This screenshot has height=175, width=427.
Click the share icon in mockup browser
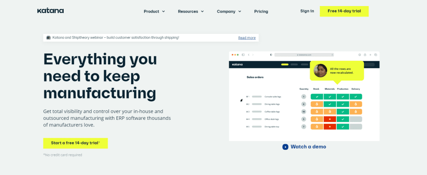(365, 55)
